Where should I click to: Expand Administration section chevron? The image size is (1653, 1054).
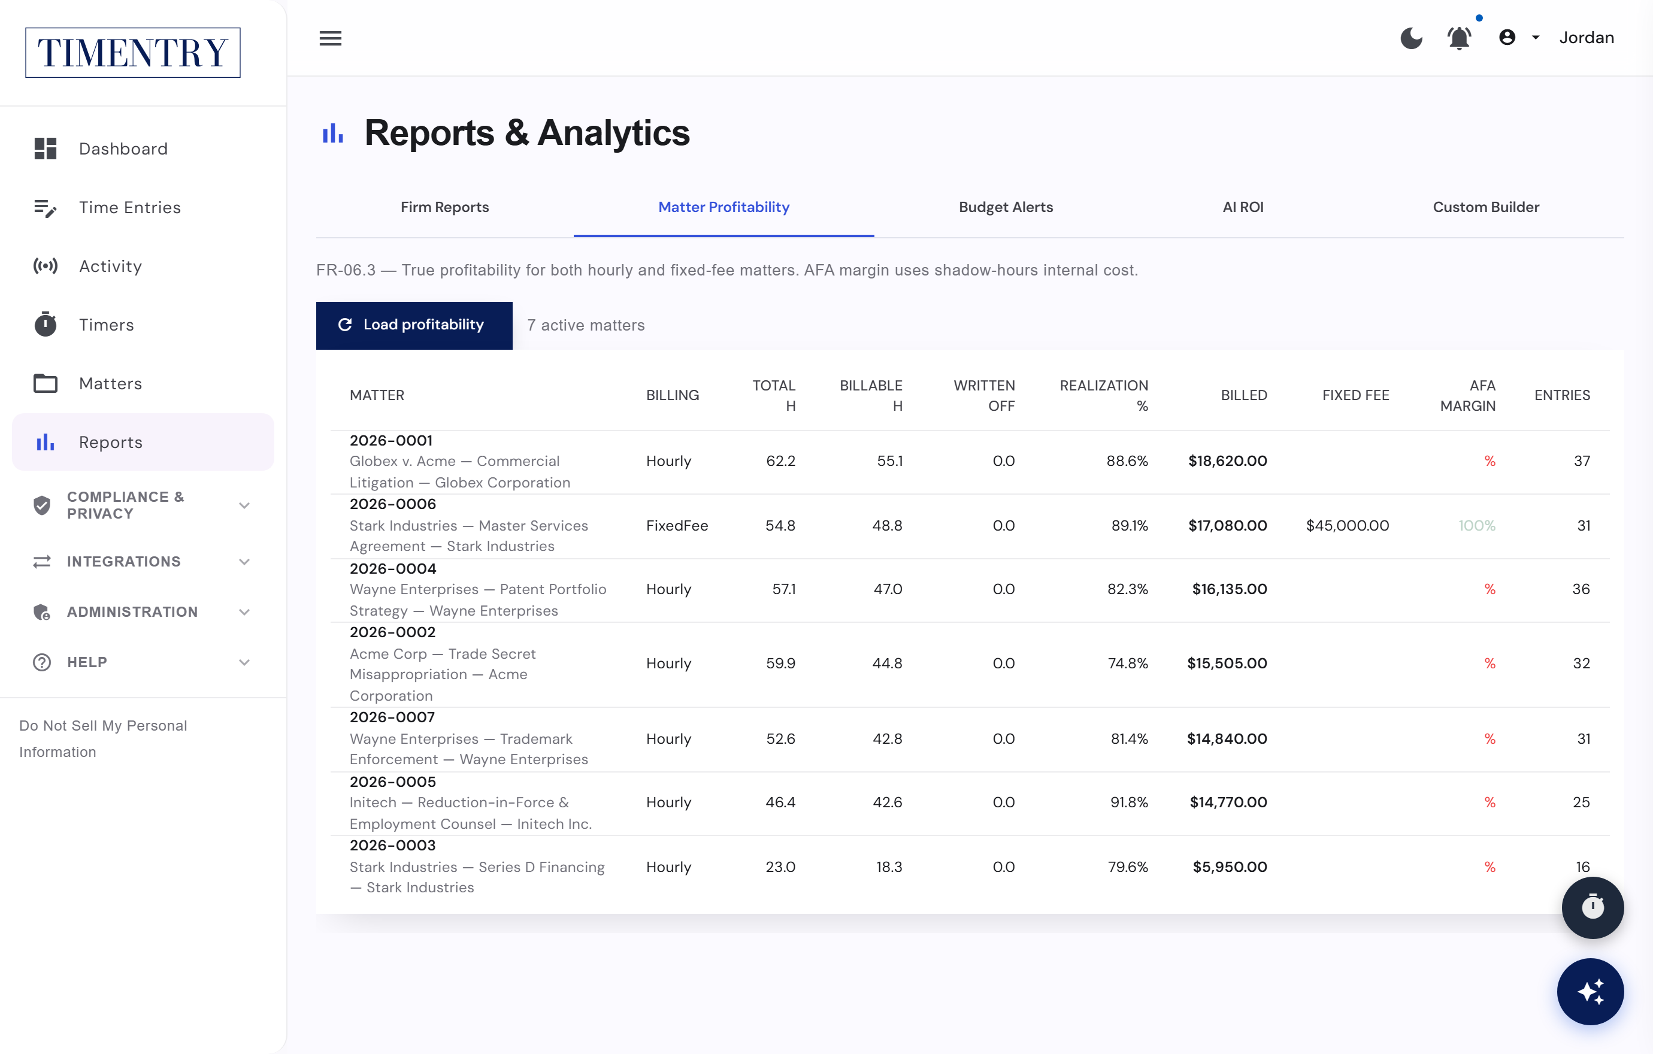tap(244, 611)
